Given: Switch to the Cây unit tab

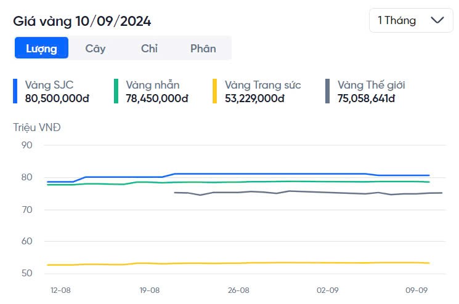Looking at the screenshot, I should (95, 49).
